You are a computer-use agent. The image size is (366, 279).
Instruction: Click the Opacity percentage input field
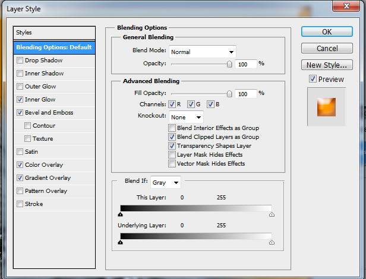pos(245,64)
